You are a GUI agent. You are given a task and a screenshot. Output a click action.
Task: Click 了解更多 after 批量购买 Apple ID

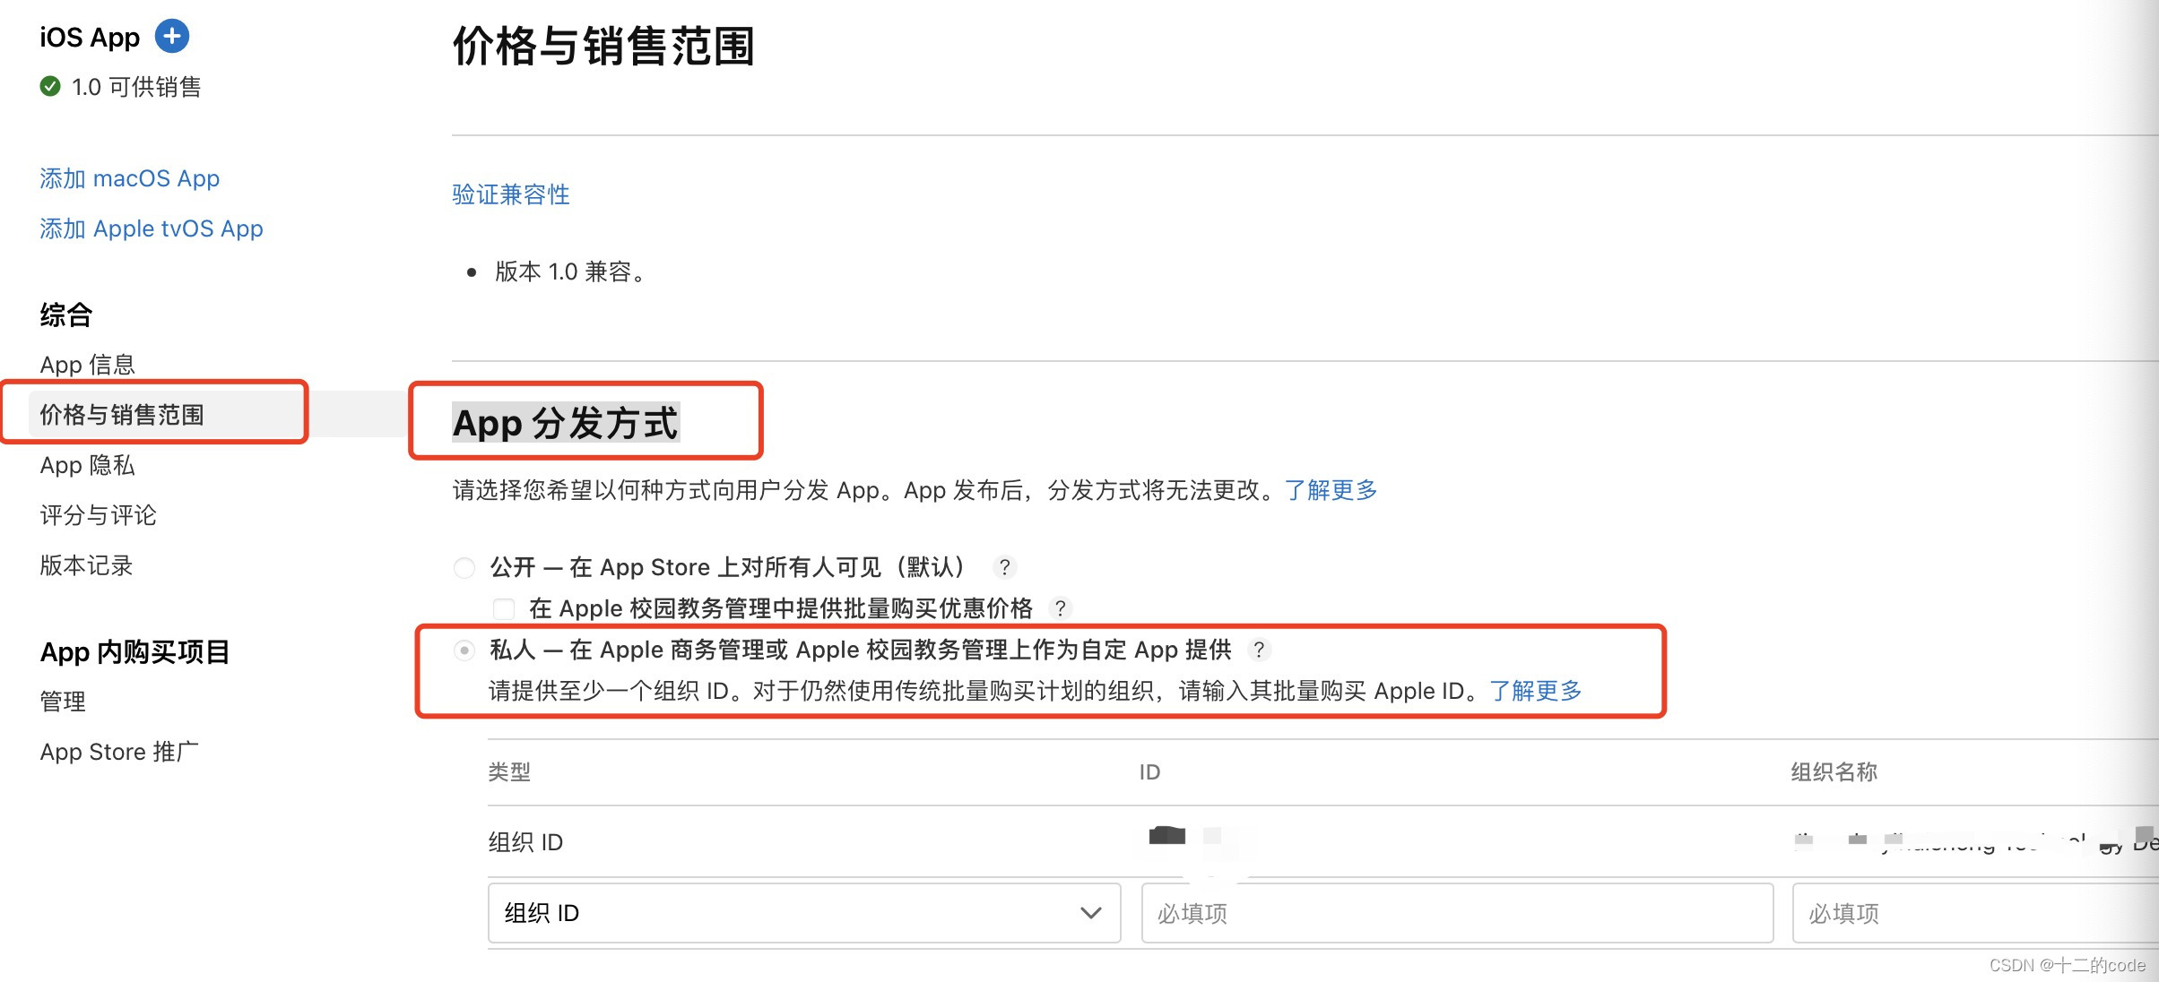pyautogui.click(x=1535, y=691)
